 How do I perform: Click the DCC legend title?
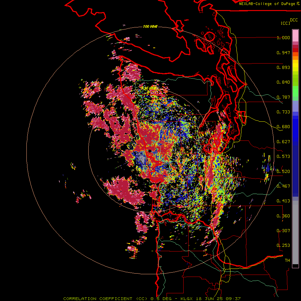coord(294,20)
